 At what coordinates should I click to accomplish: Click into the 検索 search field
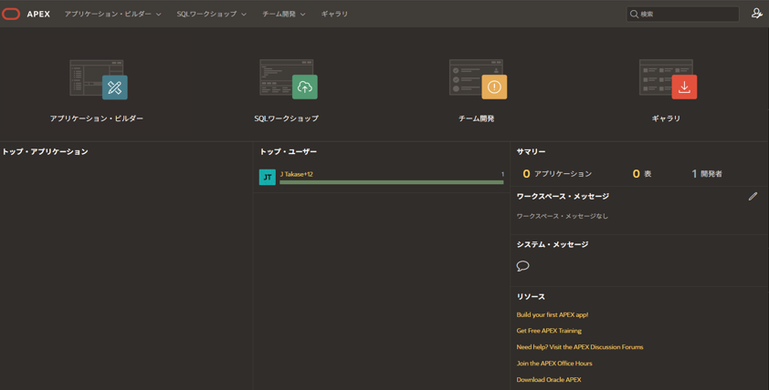pos(682,15)
